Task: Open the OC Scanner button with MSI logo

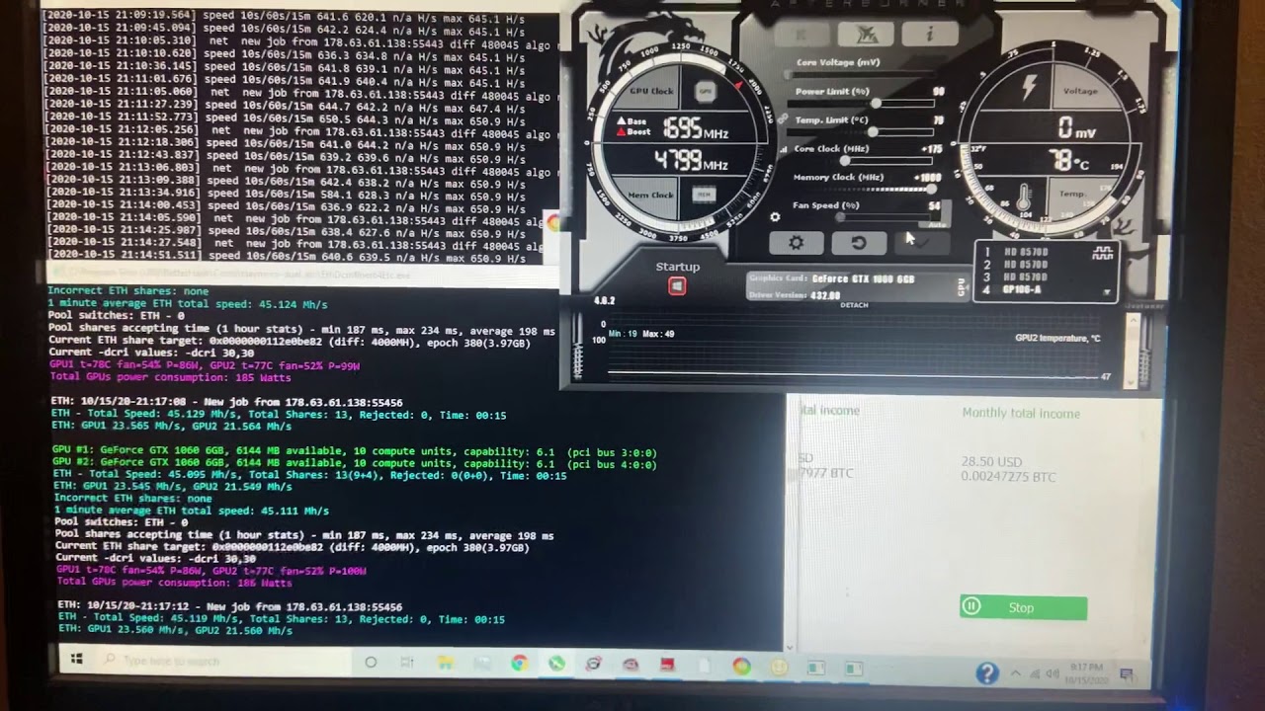Action: pos(865,35)
